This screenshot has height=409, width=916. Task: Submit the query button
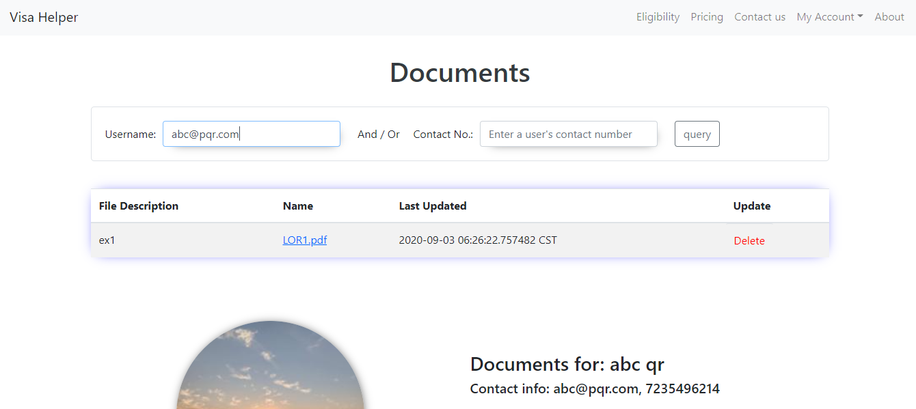click(x=697, y=134)
